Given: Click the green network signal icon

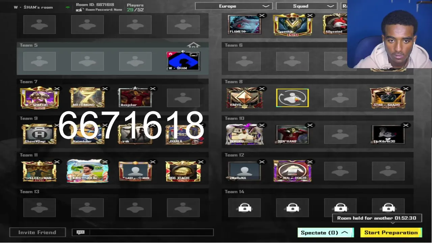Looking at the screenshot, I should (68, 7).
